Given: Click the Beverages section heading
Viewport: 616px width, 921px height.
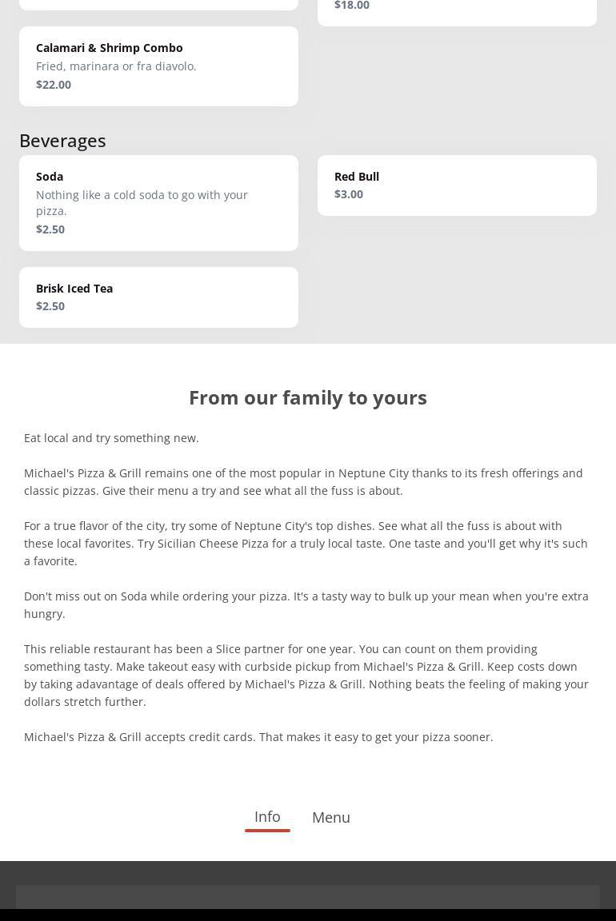Looking at the screenshot, I should (x=62, y=141).
